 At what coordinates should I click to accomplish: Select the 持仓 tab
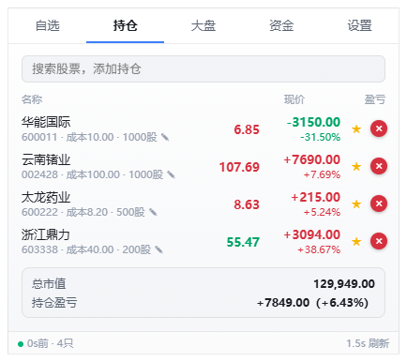click(x=125, y=25)
